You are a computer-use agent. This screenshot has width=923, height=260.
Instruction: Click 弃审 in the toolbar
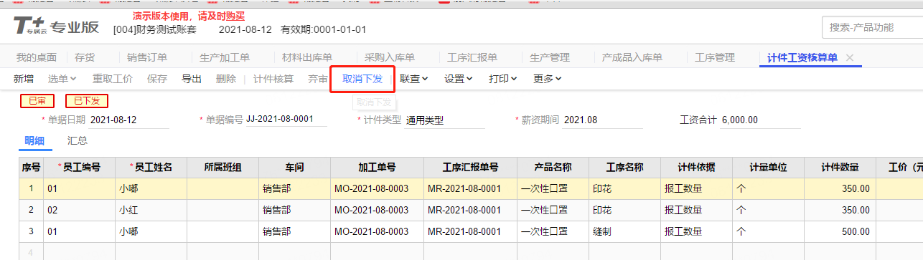(318, 79)
